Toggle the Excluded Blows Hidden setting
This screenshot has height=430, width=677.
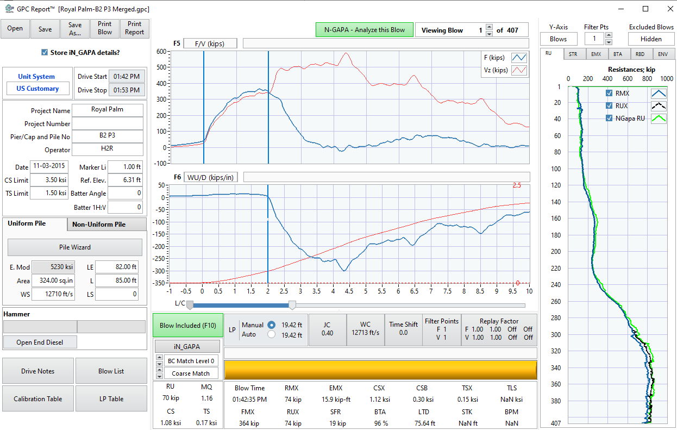click(x=651, y=39)
